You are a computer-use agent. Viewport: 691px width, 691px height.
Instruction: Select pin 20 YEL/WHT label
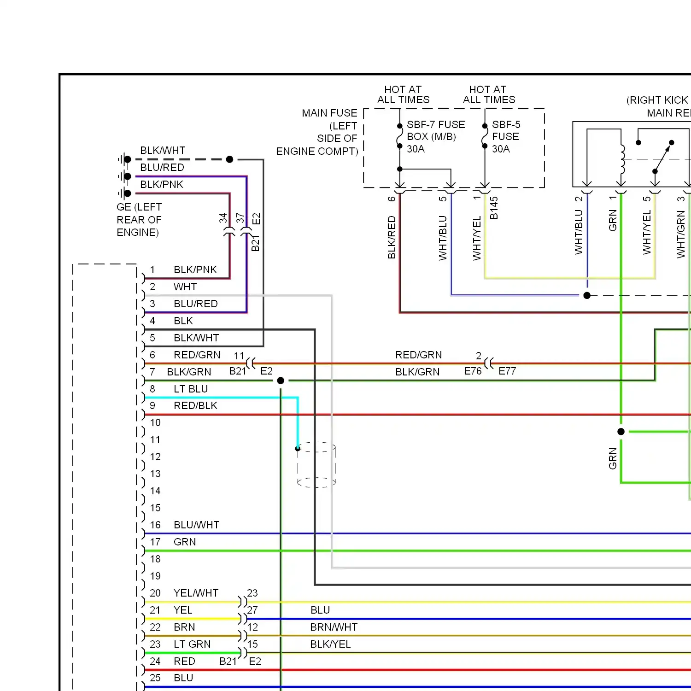(196, 593)
